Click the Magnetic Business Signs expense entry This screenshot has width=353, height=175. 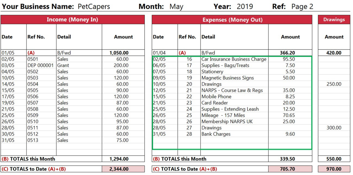click(227, 78)
